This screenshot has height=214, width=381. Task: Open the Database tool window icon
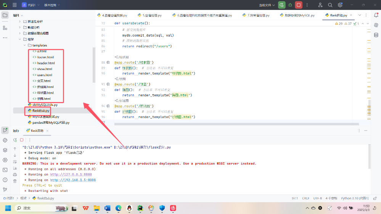point(376,35)
